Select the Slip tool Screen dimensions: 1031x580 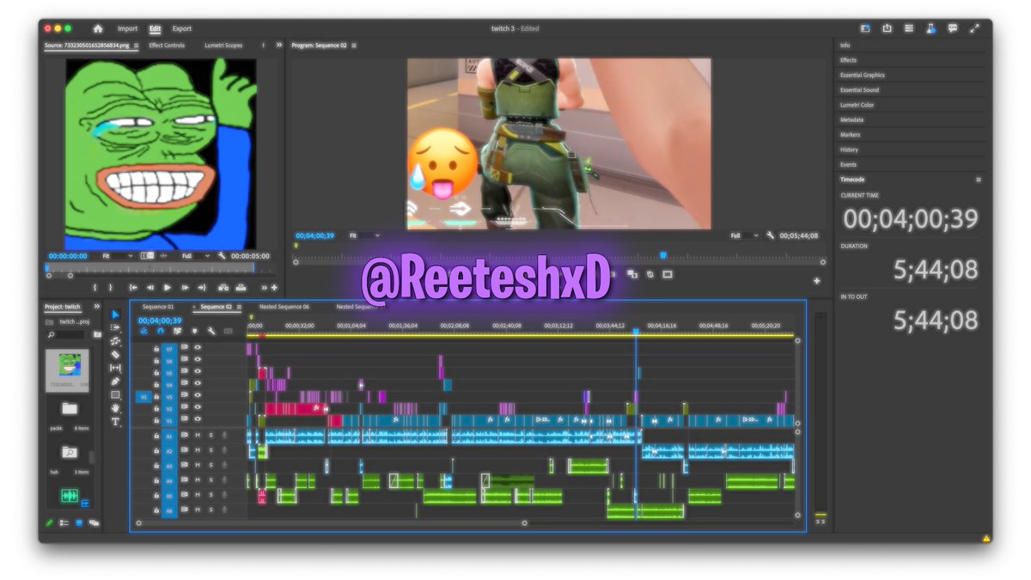(116, 368)
